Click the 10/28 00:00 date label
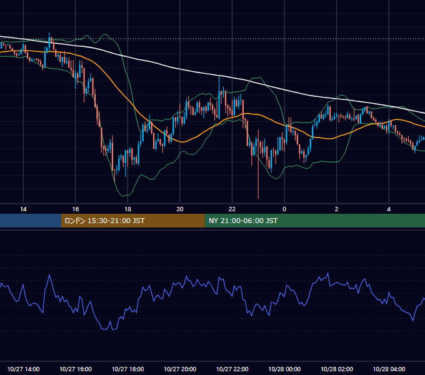Viewport: 425px width, 375px height. click(x=284, y=369)
